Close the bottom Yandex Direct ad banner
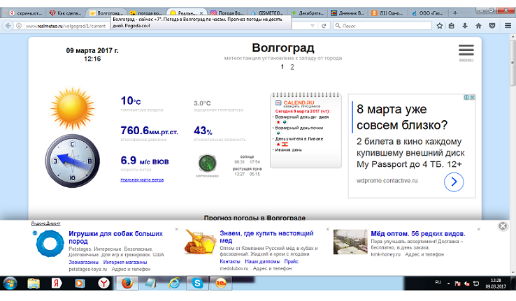The image size is (516, 301). point(502,226)
